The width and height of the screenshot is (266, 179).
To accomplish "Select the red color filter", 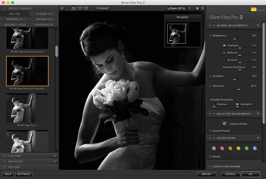I will tap(222, 148).
